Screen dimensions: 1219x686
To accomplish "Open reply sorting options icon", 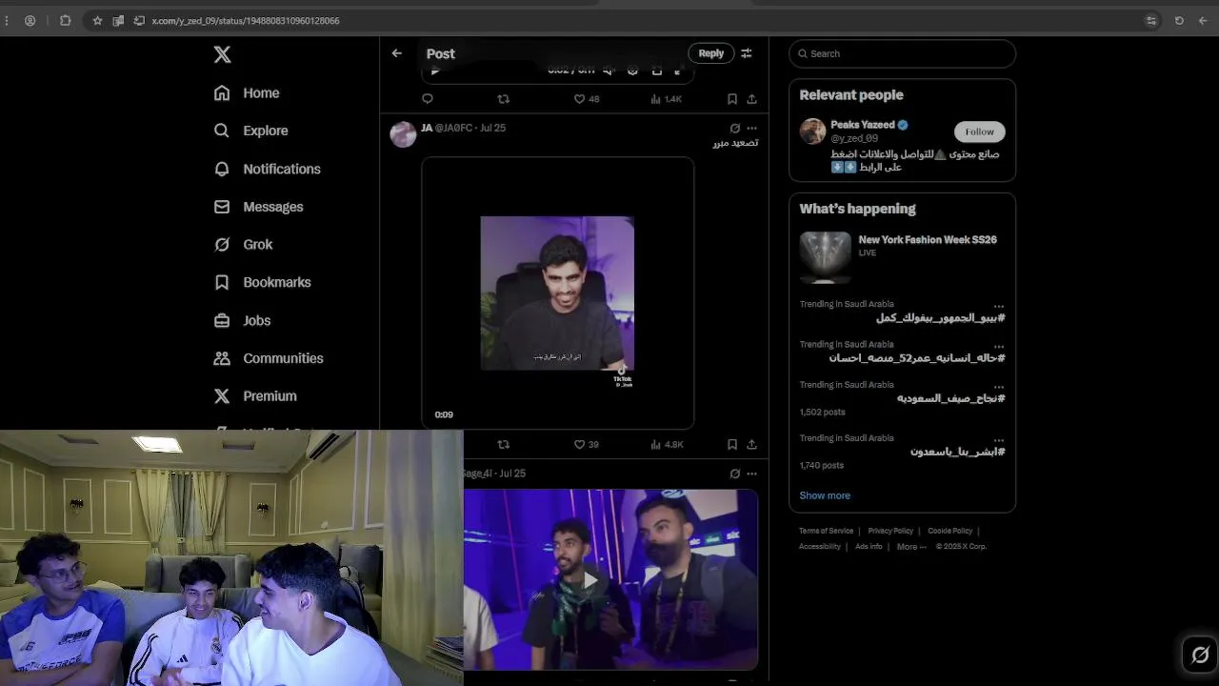I will pyautogui.click(x=747, y=53).
